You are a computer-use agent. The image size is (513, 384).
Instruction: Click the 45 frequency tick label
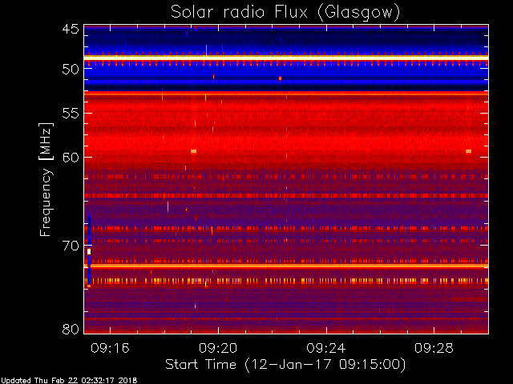click(x=71, y=29)
